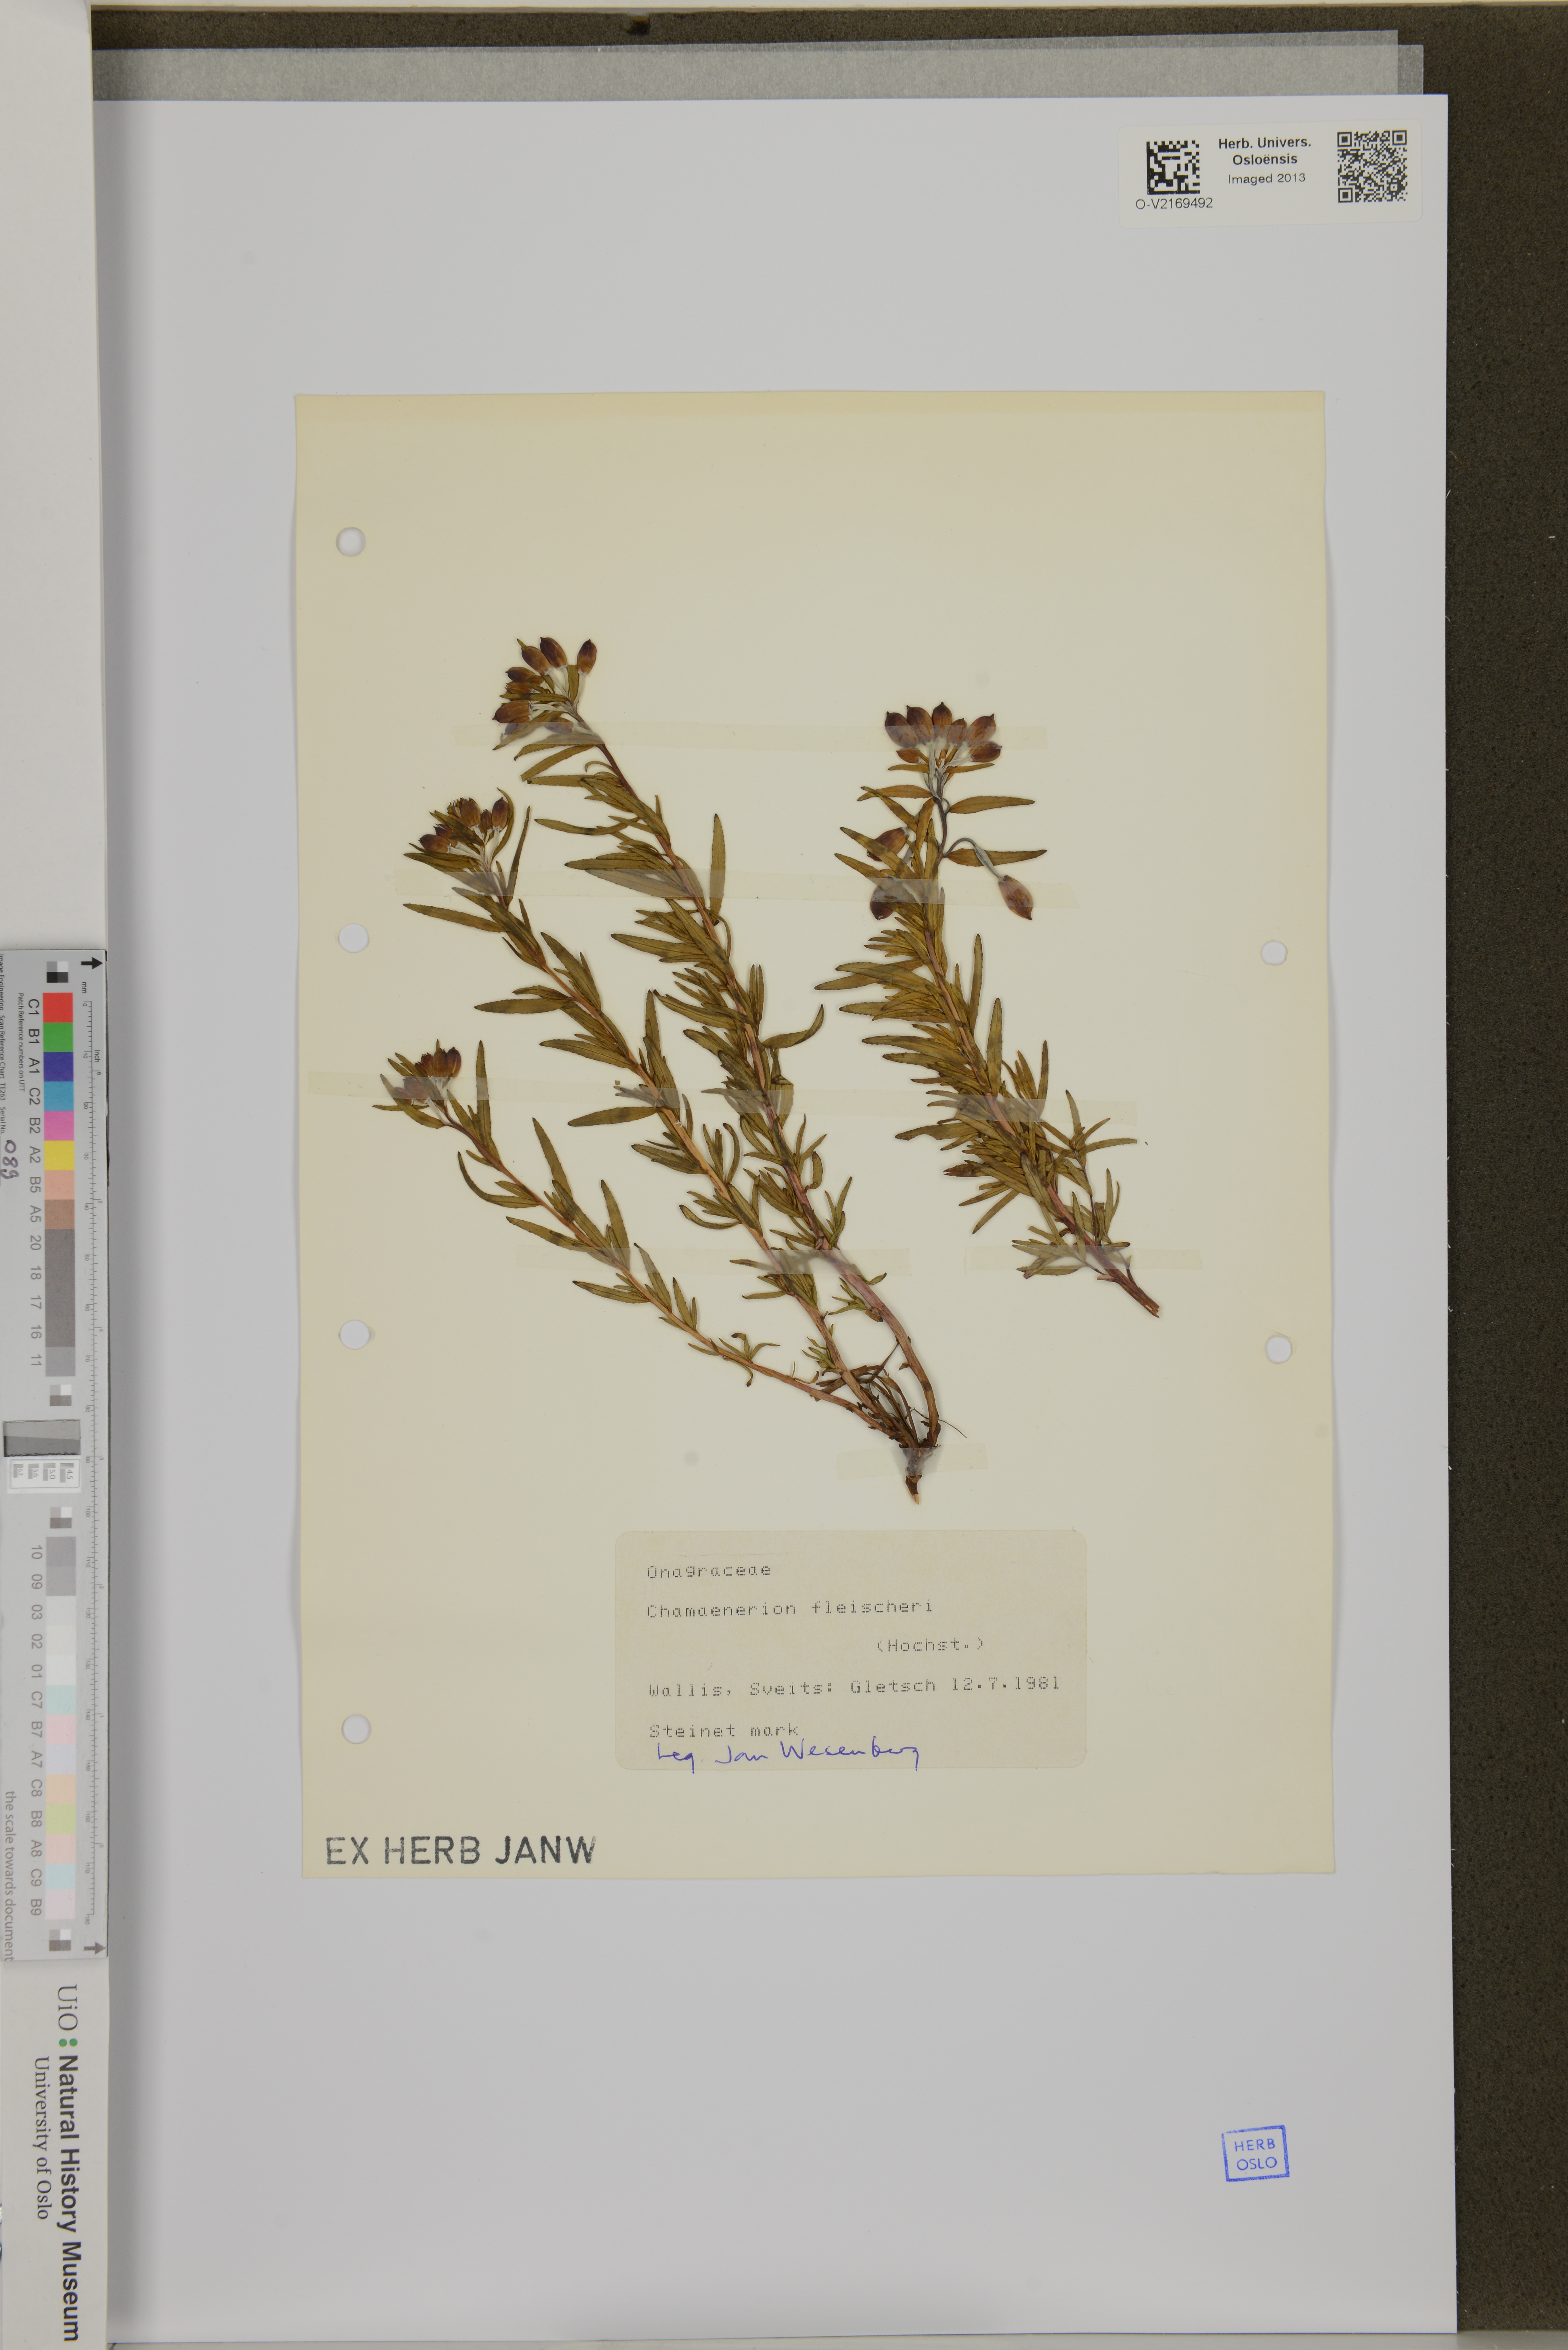Click the top arrow on scale card

(92, 963)
